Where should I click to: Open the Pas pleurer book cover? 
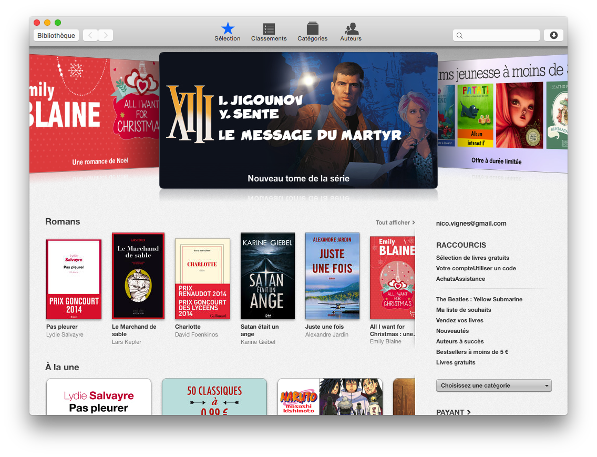pos(74,279)
